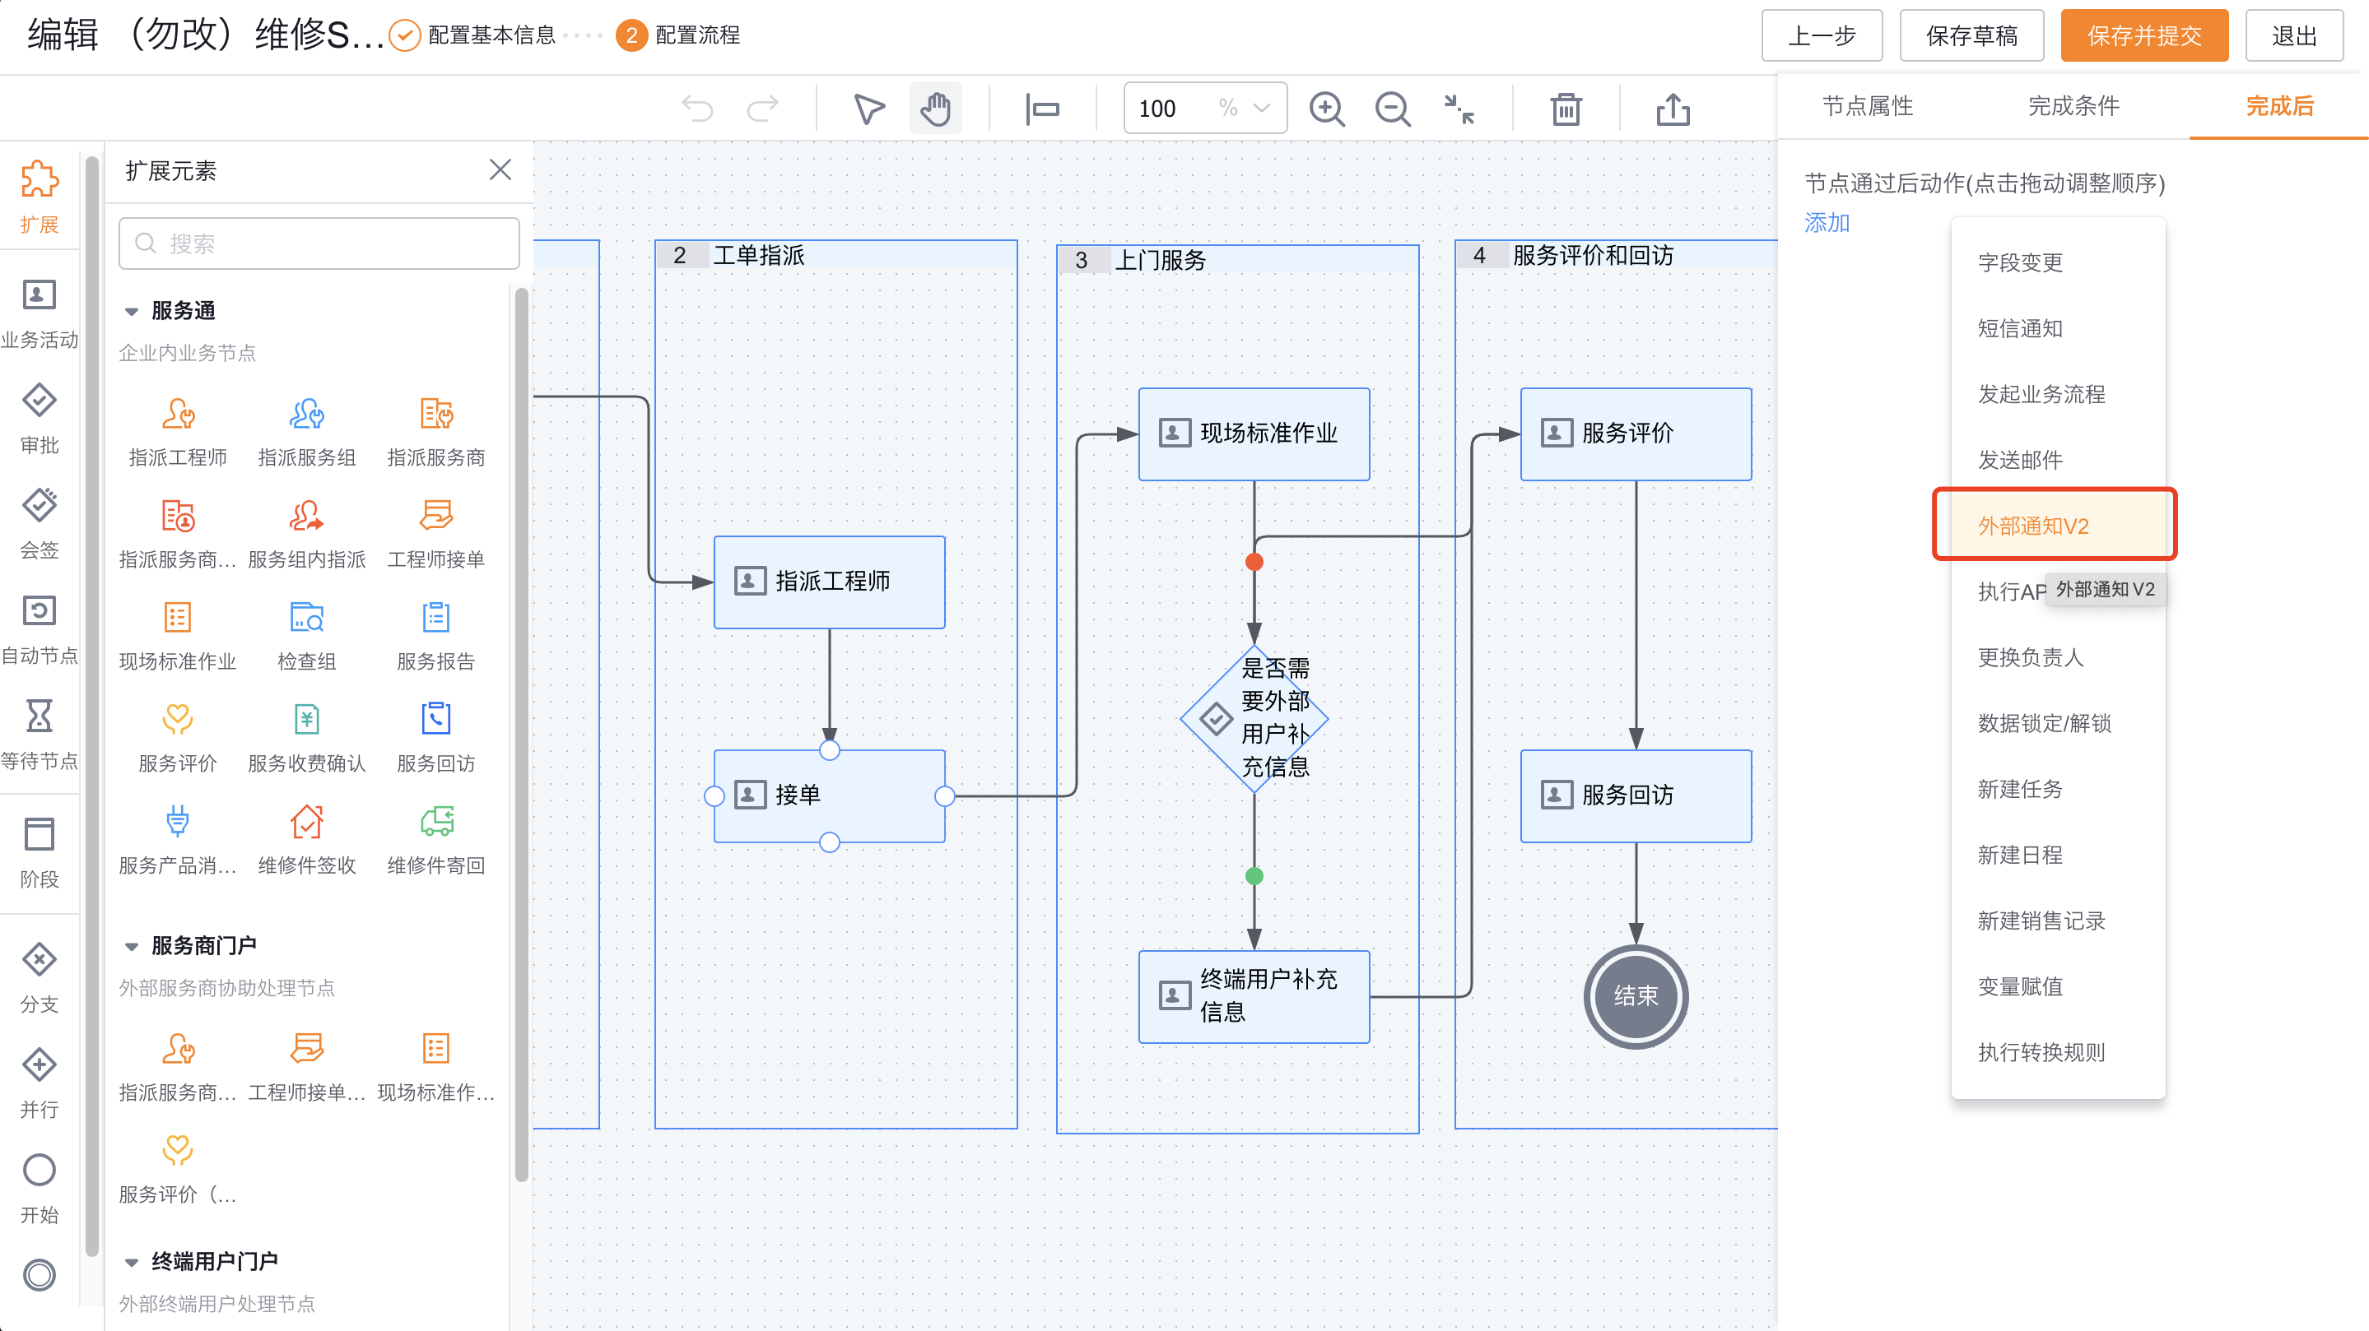This screenshot has width=2369, height=1331.
Task: Choose 发送邮件 from action menu
Action: click(x=2057, y=460)
